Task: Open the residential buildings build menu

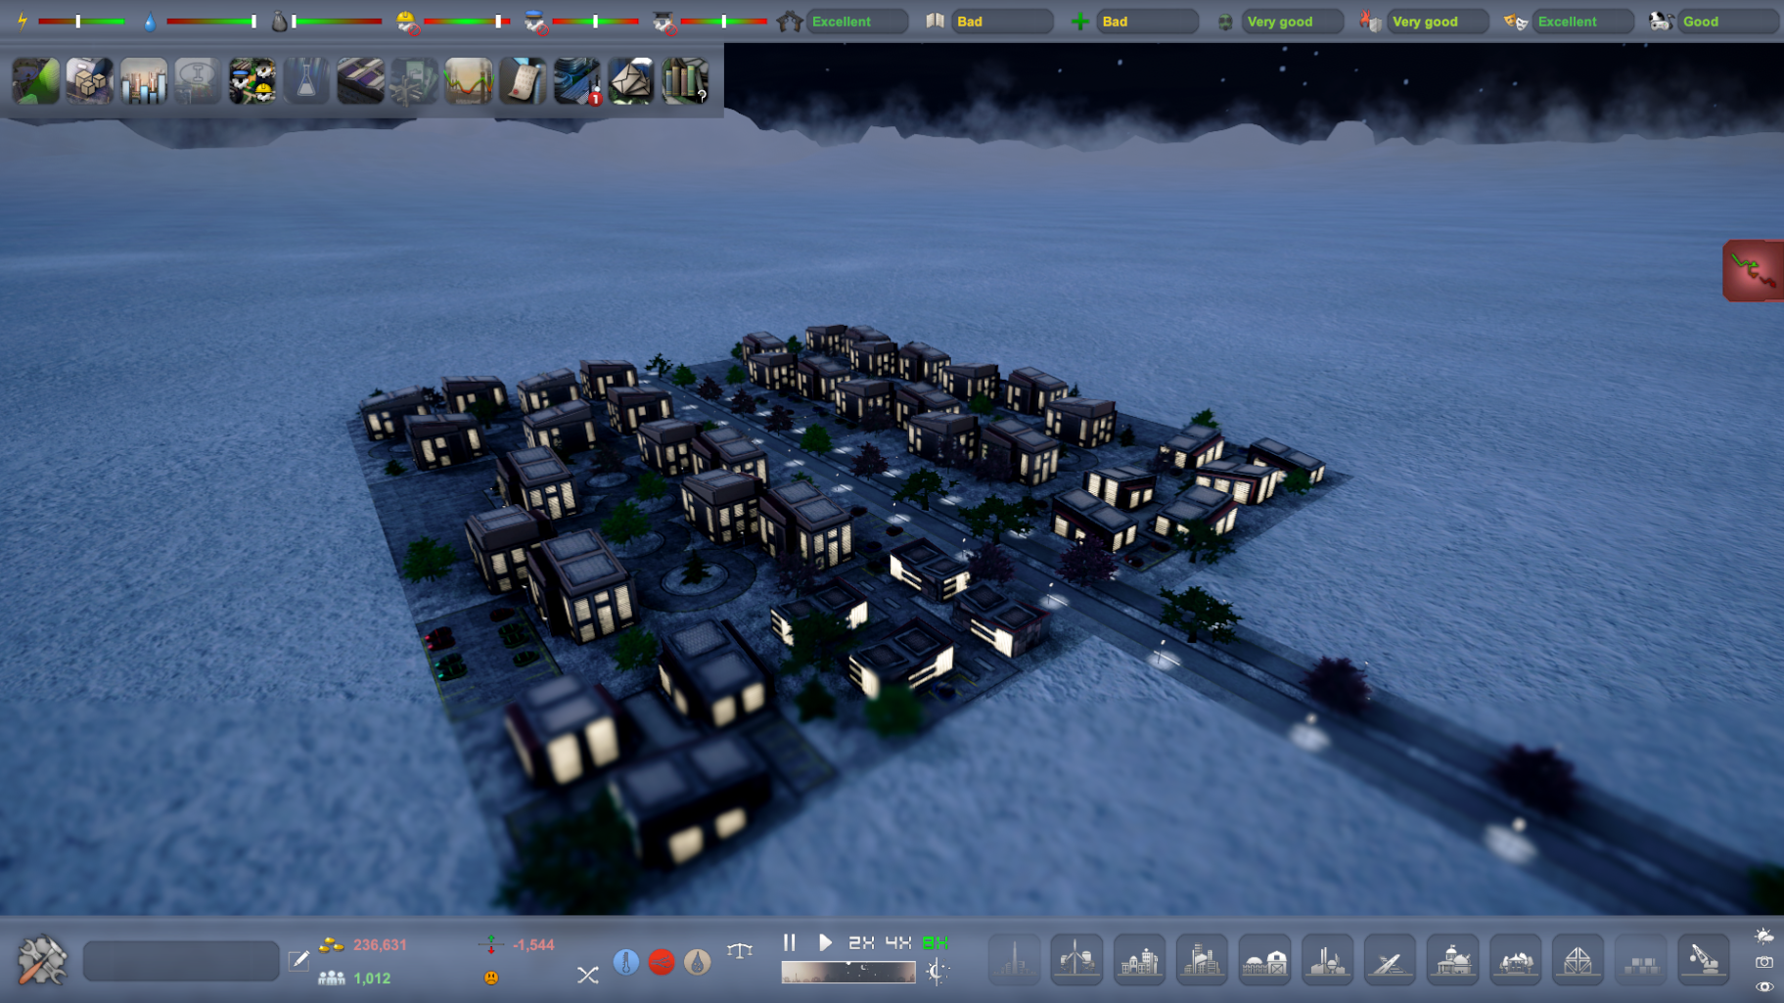Action: (x=1139, y=960)
